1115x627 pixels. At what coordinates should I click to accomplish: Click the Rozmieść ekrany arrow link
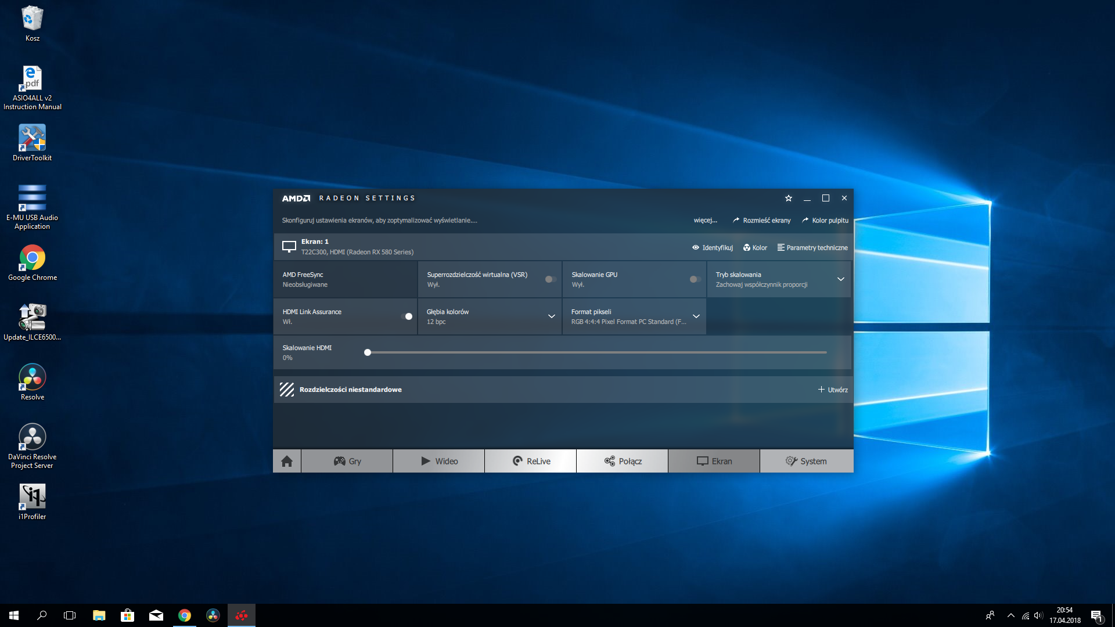[761, 221]
